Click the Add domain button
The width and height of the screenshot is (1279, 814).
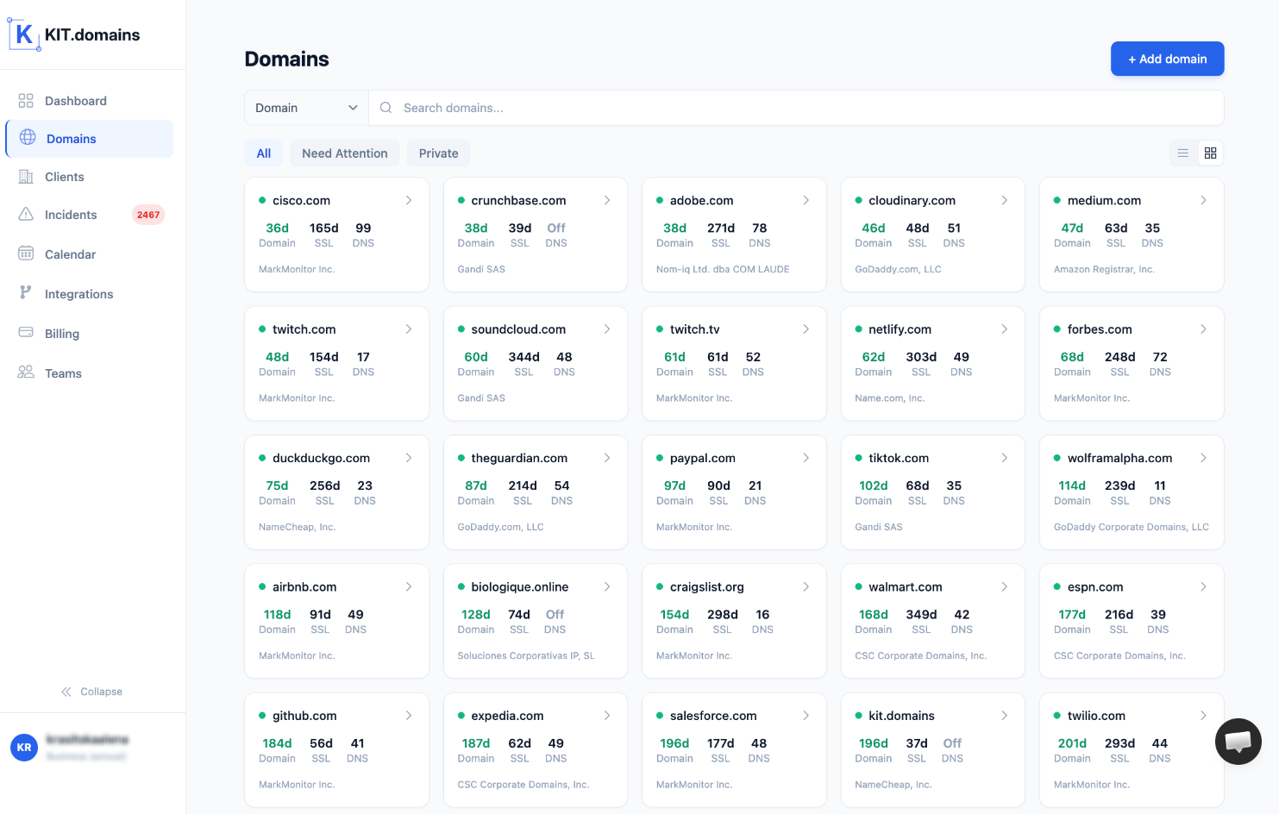pos(1167,59)
